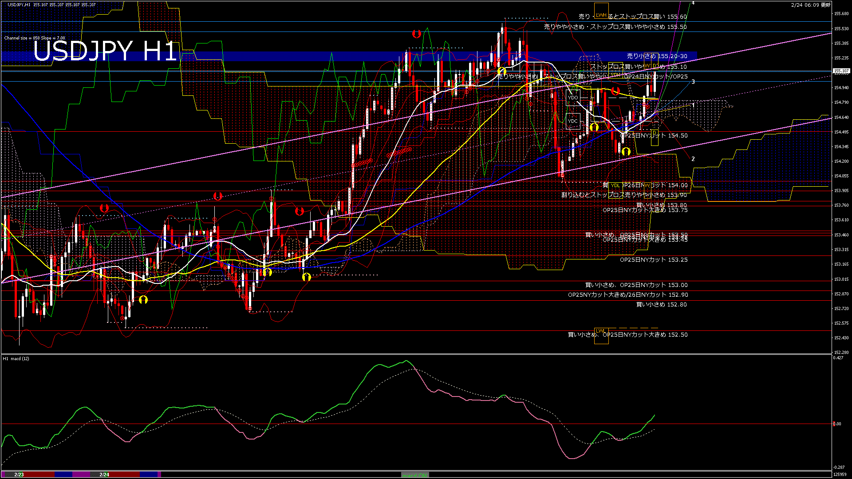Click the '買い小さめ 152.80' annotation text

(661, 305)
